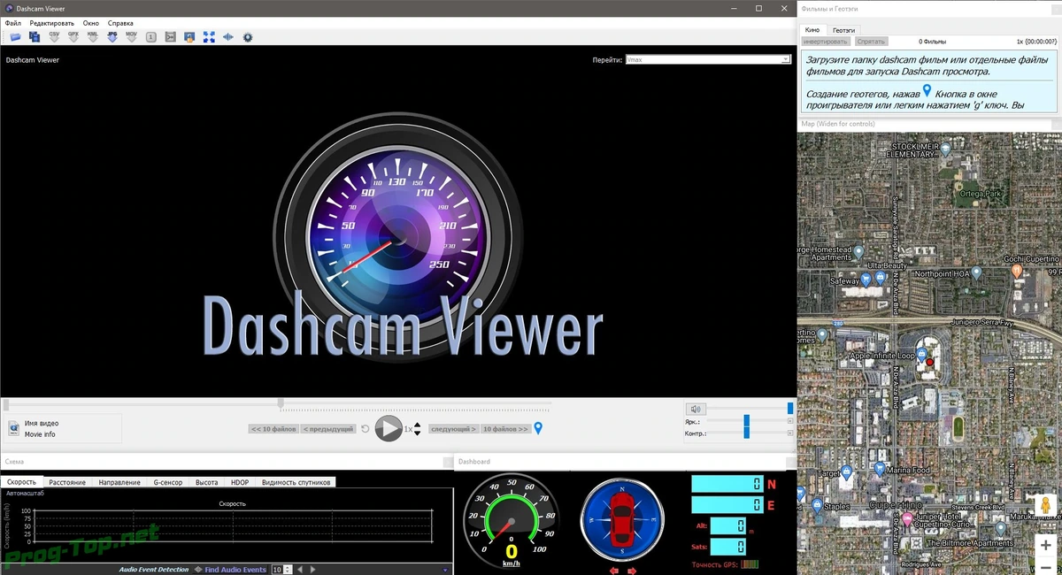Click the 'инвертировать' button

point(826,42)
